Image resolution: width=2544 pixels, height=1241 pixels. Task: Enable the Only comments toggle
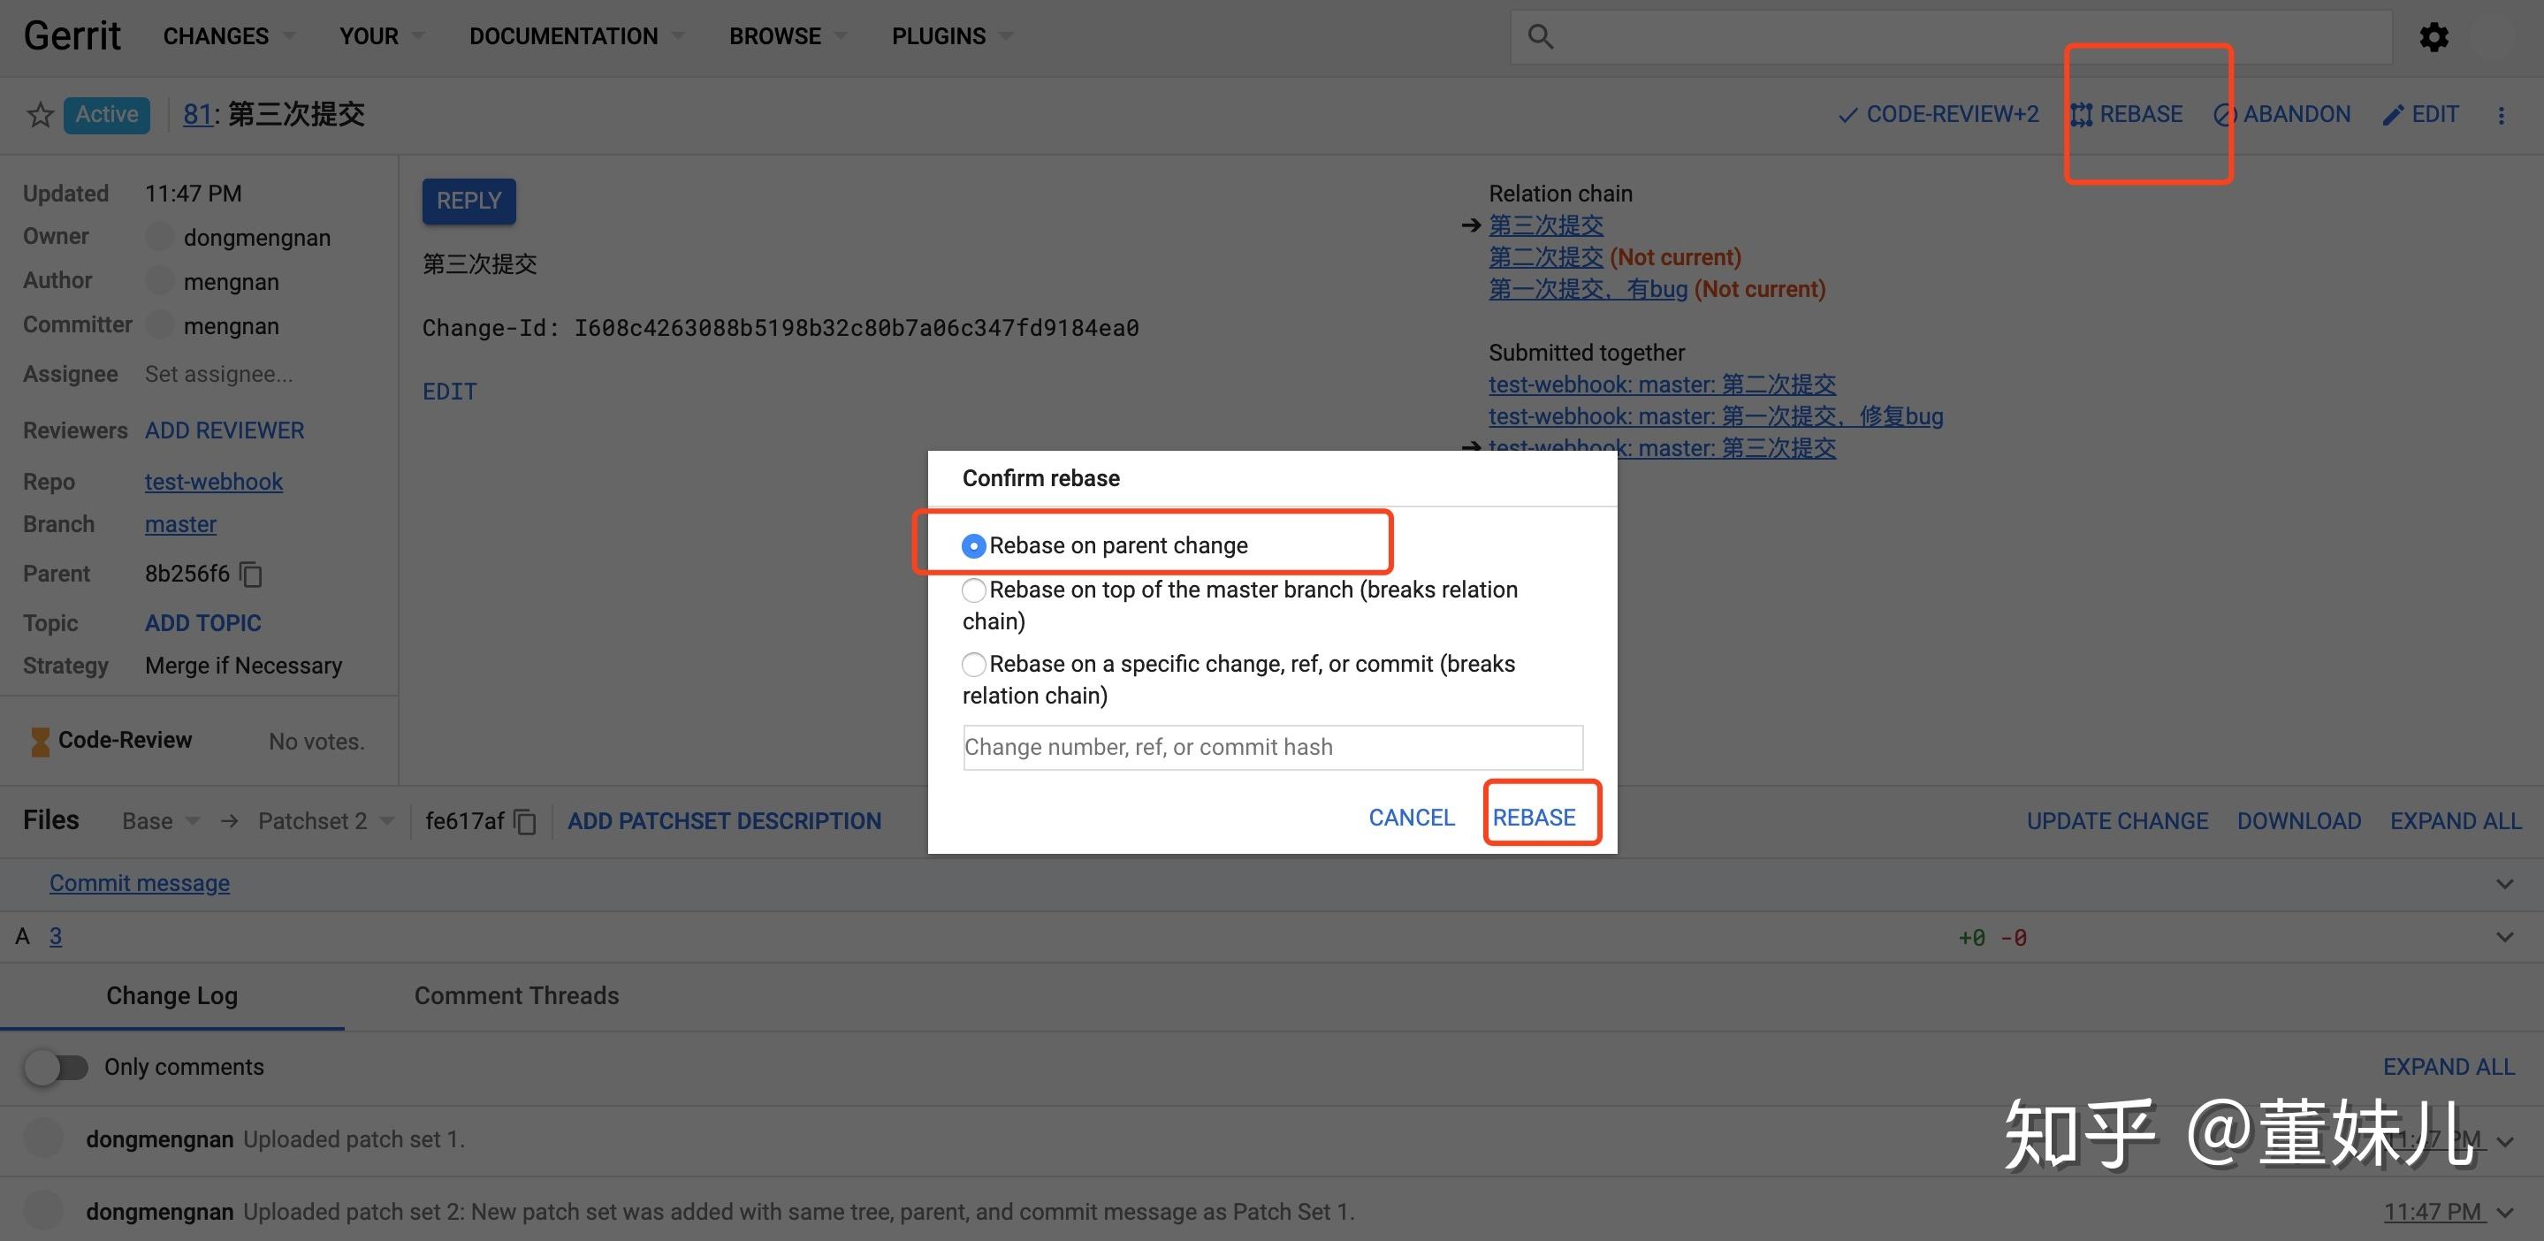[x=57, y=1066]
